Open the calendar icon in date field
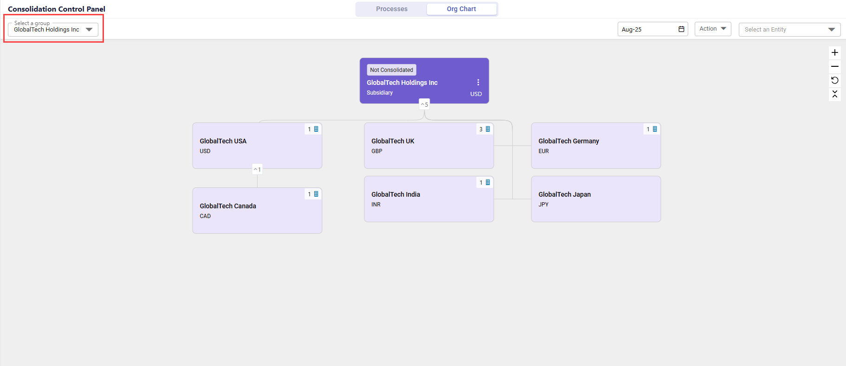Image resolution: width=846 pixels, height=366 pixels. tap(681, 29)
